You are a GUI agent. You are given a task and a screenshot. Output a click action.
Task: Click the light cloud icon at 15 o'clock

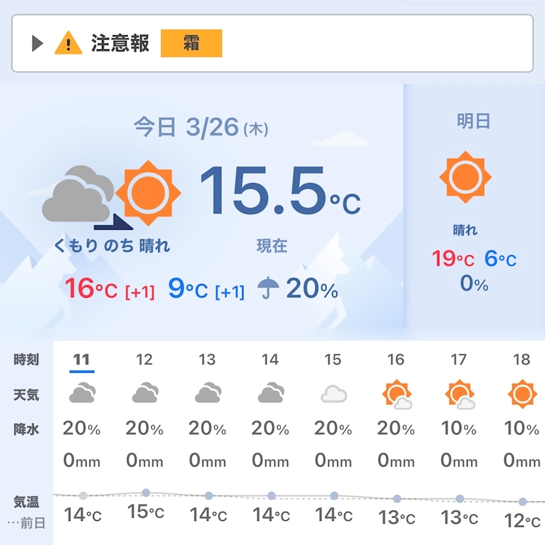pos(333,394)
